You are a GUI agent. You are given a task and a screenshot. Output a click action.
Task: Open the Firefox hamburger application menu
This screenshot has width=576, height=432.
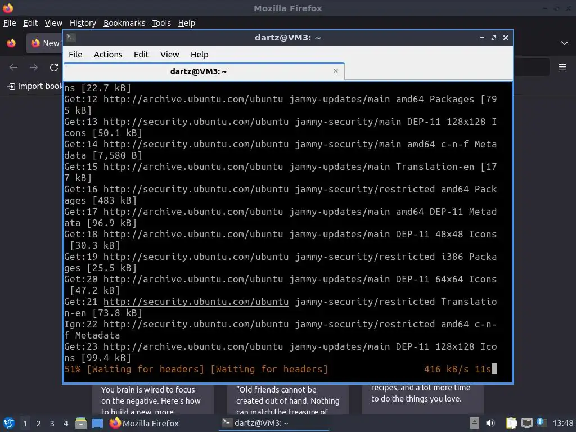coord(562,67)
